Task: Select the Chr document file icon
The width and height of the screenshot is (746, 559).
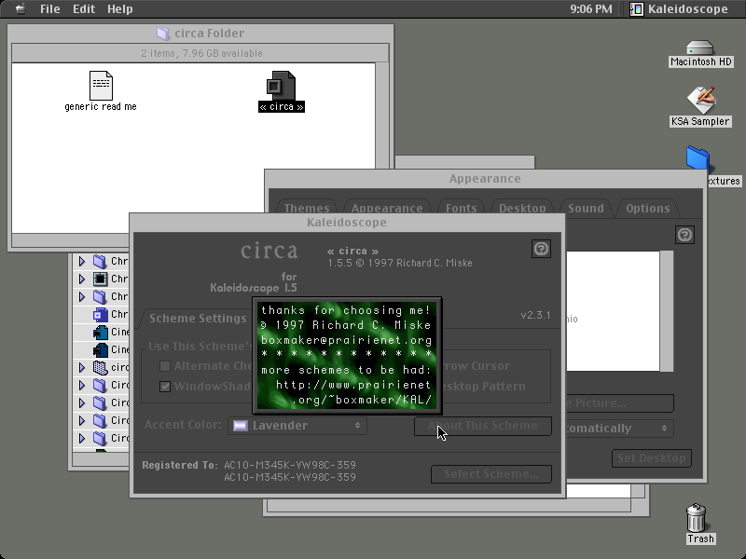Action: 100,314
